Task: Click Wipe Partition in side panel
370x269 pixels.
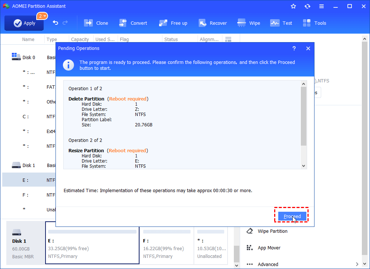Action: 273,231
